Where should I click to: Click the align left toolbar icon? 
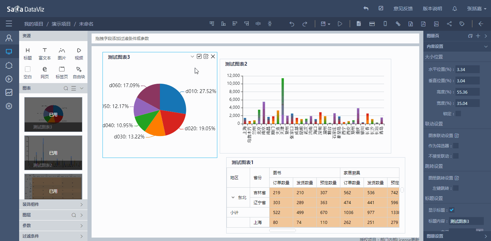coord(235,24)
